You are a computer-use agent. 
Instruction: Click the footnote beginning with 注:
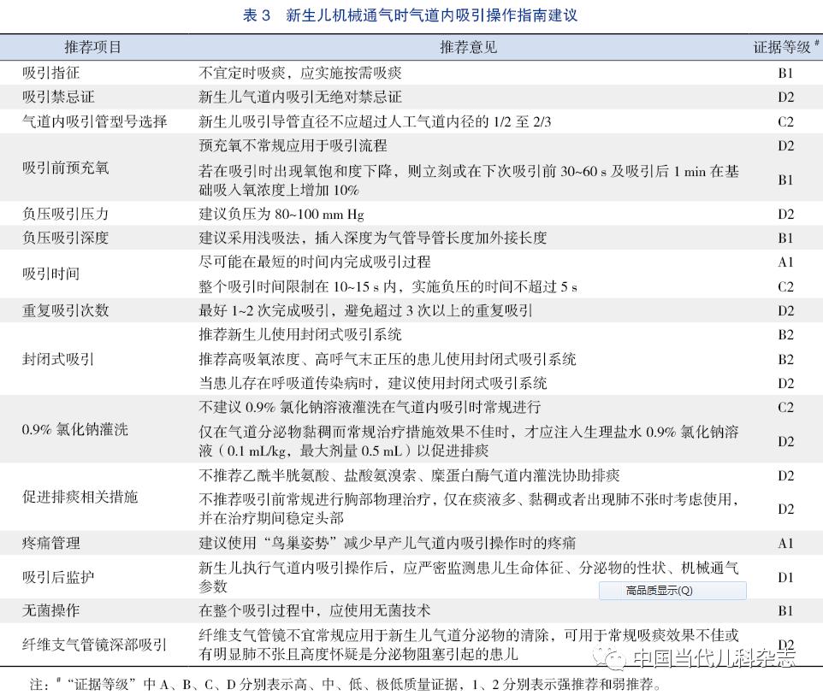(346, 684)
